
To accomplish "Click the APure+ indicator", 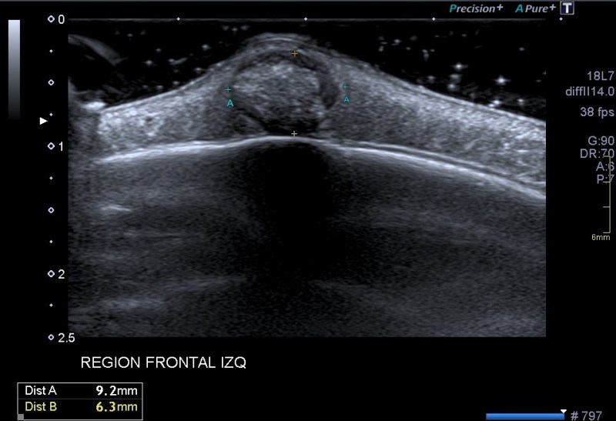I will pos(535,8).
